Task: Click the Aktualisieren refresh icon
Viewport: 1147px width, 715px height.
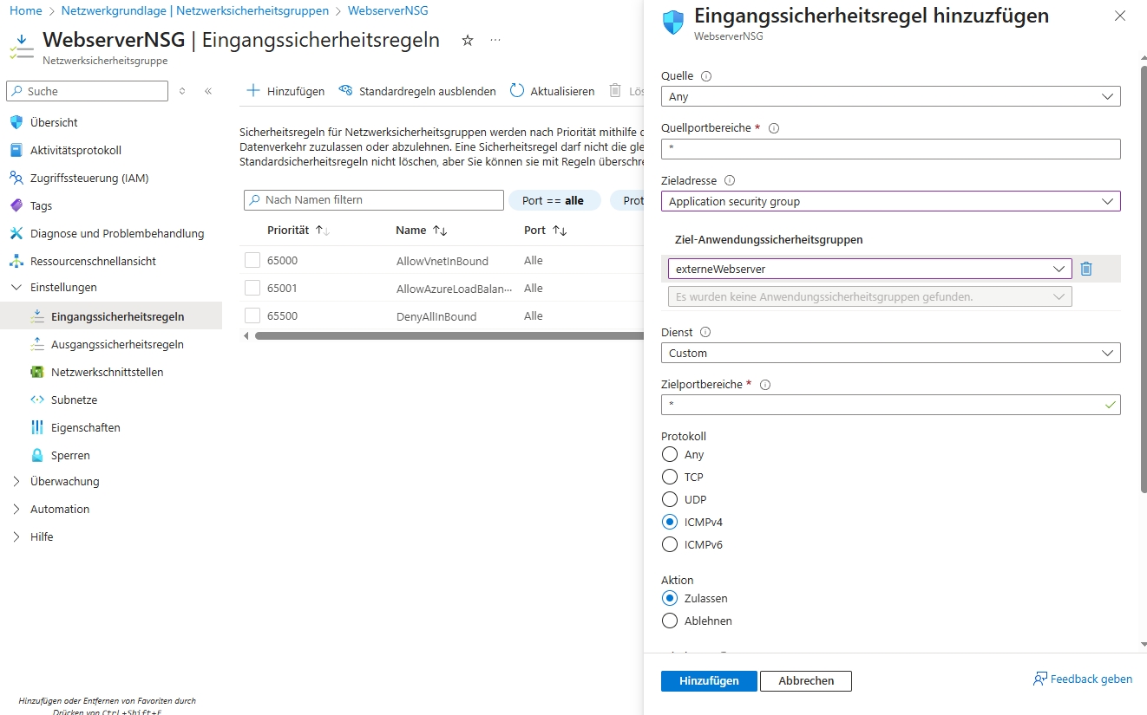Action: coord(517,91)
